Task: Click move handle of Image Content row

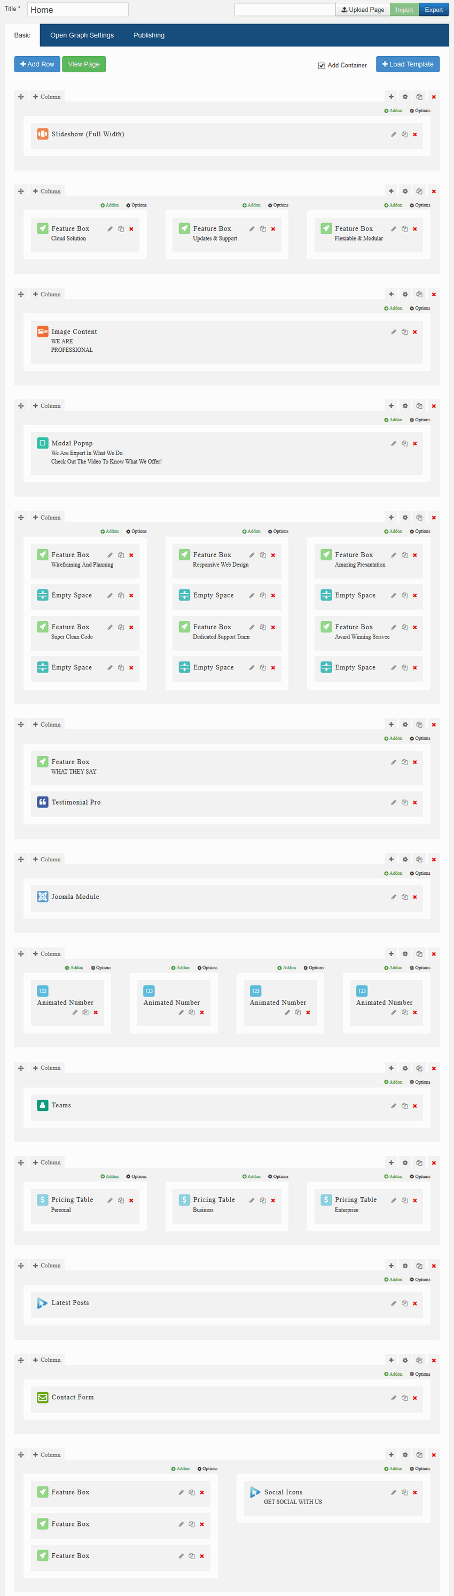Action: [x=21, y=295]
